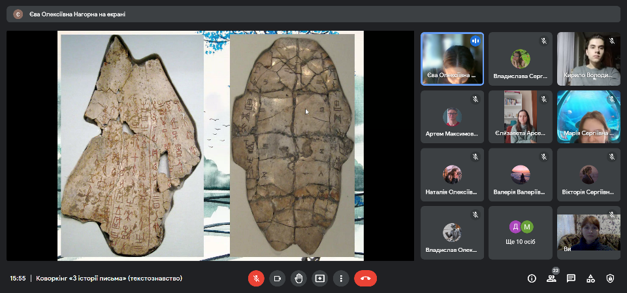This screenshot has height=293, width=627.
Task: Click the Артем Максимов... participant tile
Action: tap(452, 116)
